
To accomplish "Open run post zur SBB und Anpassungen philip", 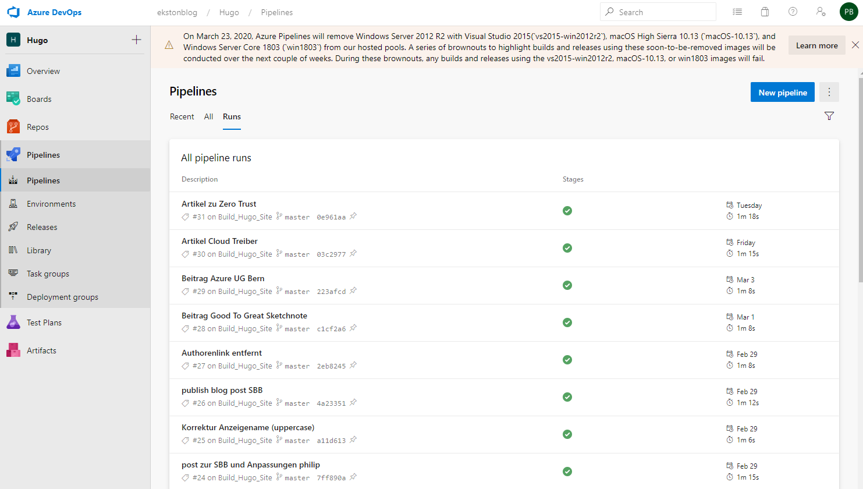I will click(251, 465).
